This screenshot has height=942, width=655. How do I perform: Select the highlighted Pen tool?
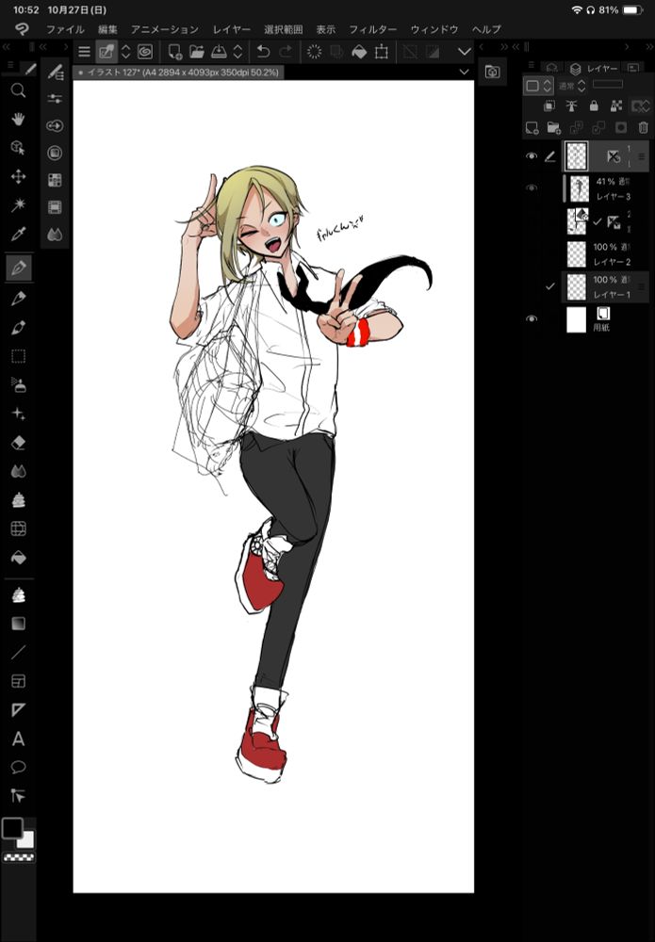[19, 268]
